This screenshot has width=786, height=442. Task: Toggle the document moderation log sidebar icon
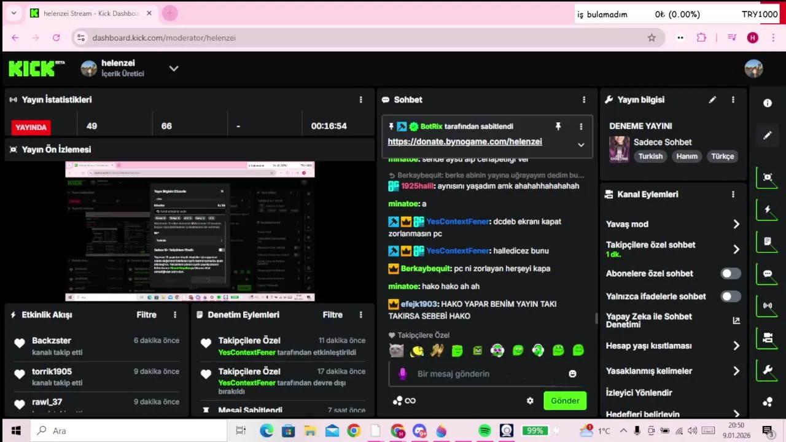click(768, 241)
